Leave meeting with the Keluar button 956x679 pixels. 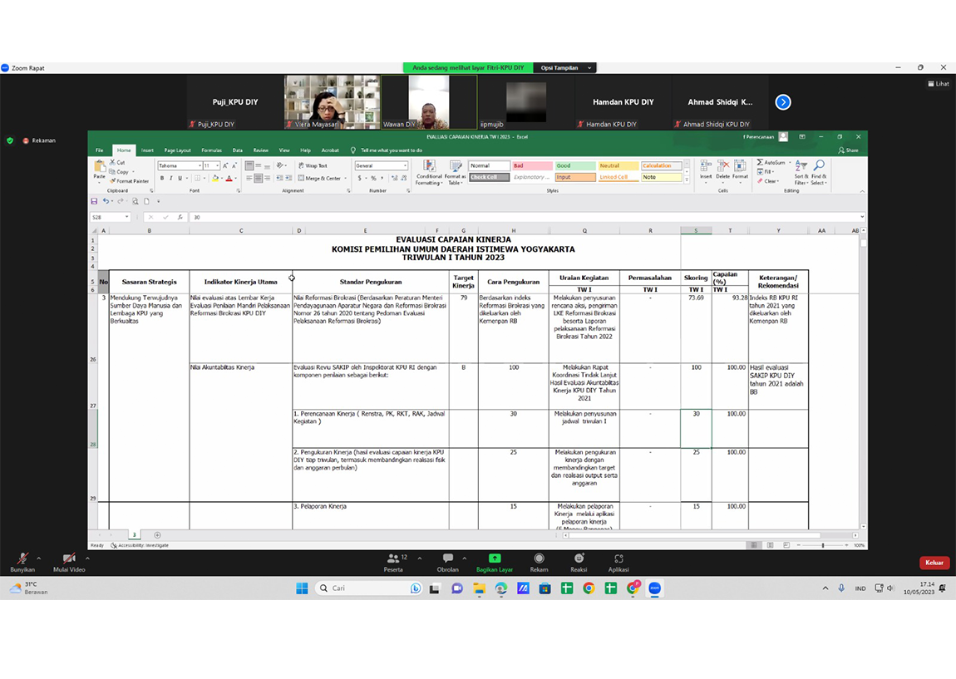[x=934, y=563]
